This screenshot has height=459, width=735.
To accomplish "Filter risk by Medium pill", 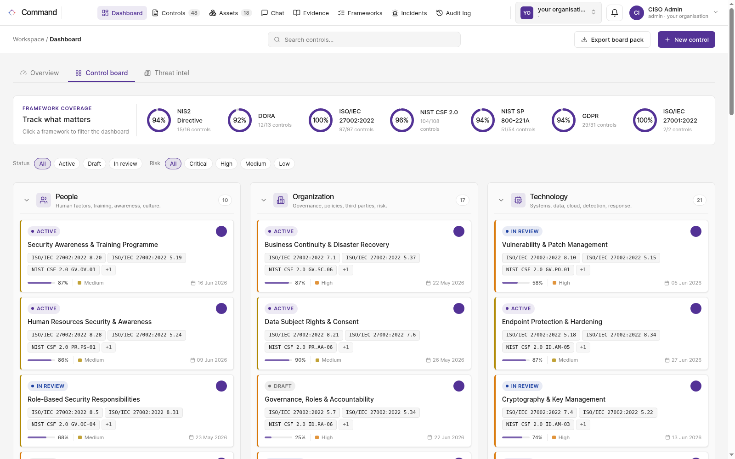I will [x=255, y=164].
